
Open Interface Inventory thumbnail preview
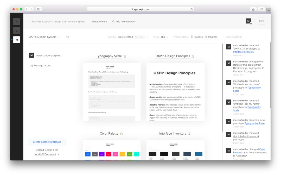click(x=175, y=150)
